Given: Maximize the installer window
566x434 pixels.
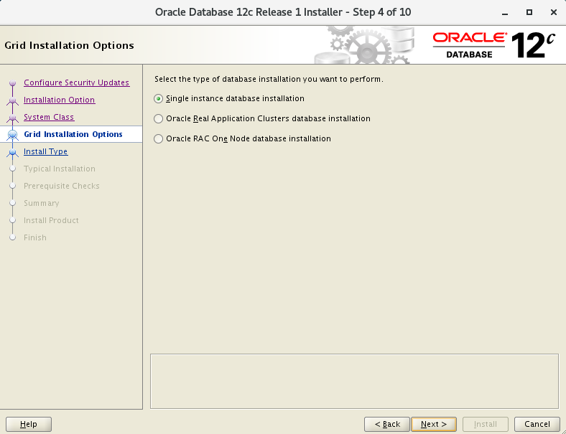Looking at the screenshot, I should click(529, 12).
